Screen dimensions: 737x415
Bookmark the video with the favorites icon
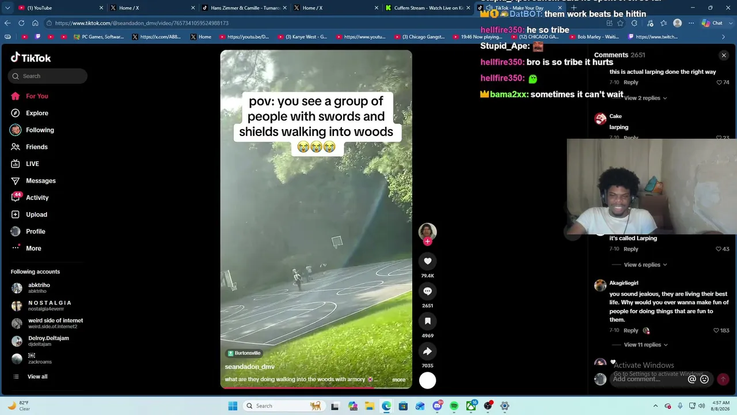427,321
